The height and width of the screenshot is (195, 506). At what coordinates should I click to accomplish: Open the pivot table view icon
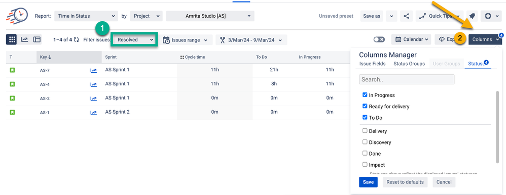[x=37, y=39]
